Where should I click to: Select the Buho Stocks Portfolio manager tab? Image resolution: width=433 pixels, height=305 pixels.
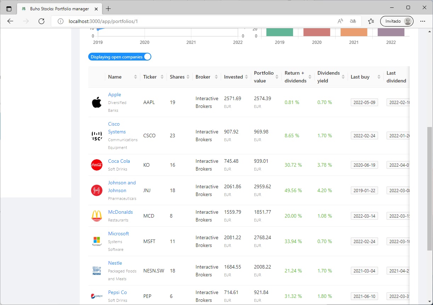59,8
